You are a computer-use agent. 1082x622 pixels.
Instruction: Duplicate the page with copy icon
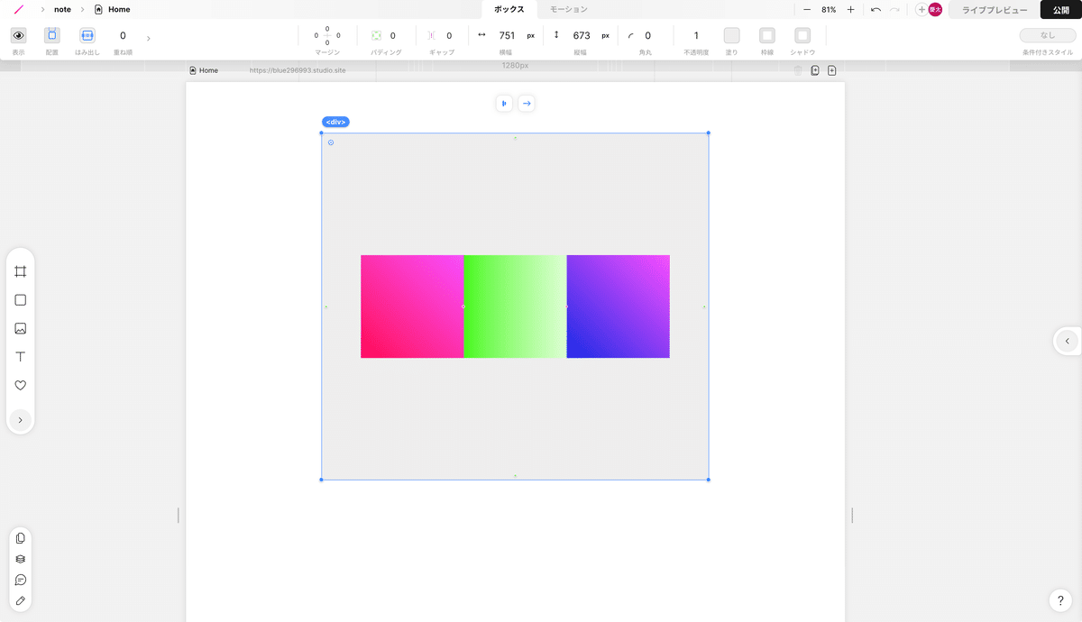(x=815, y=70)
